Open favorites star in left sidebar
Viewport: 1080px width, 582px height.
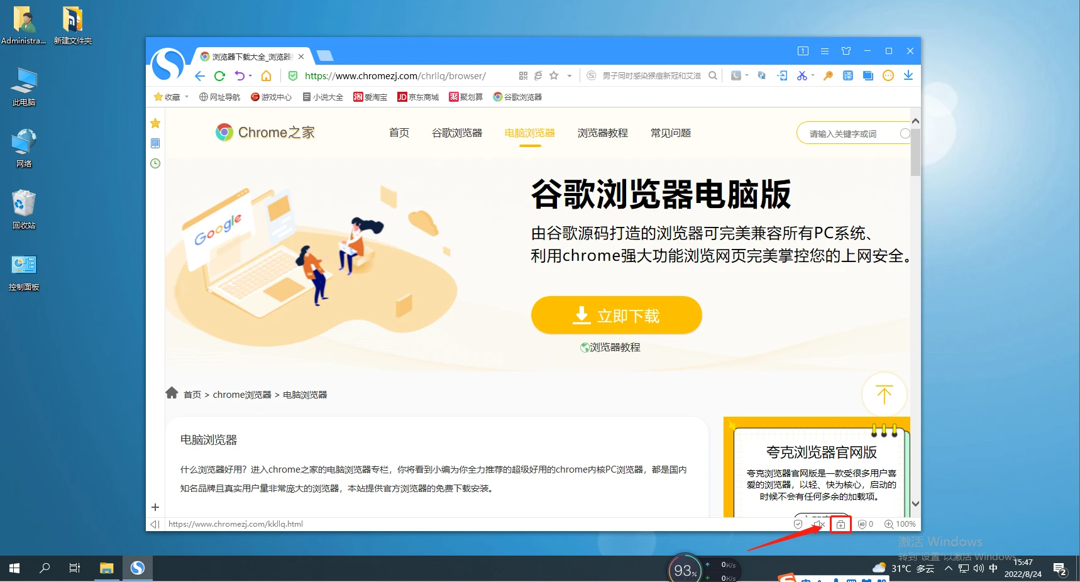click(155, 123)
